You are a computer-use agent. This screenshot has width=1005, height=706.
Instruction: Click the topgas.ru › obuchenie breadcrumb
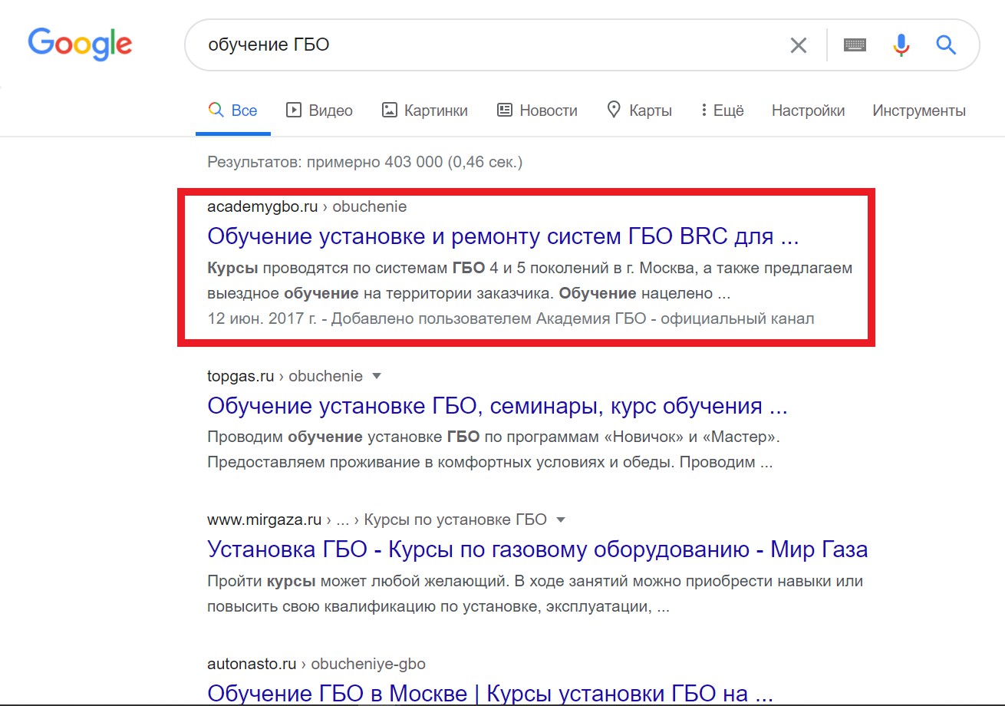coord(285,376)
